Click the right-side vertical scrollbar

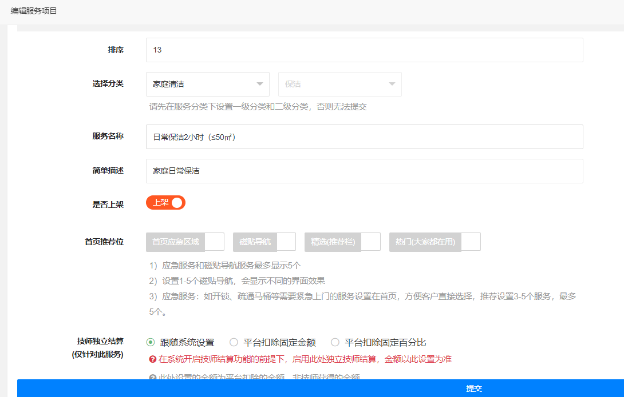(621, 171)
